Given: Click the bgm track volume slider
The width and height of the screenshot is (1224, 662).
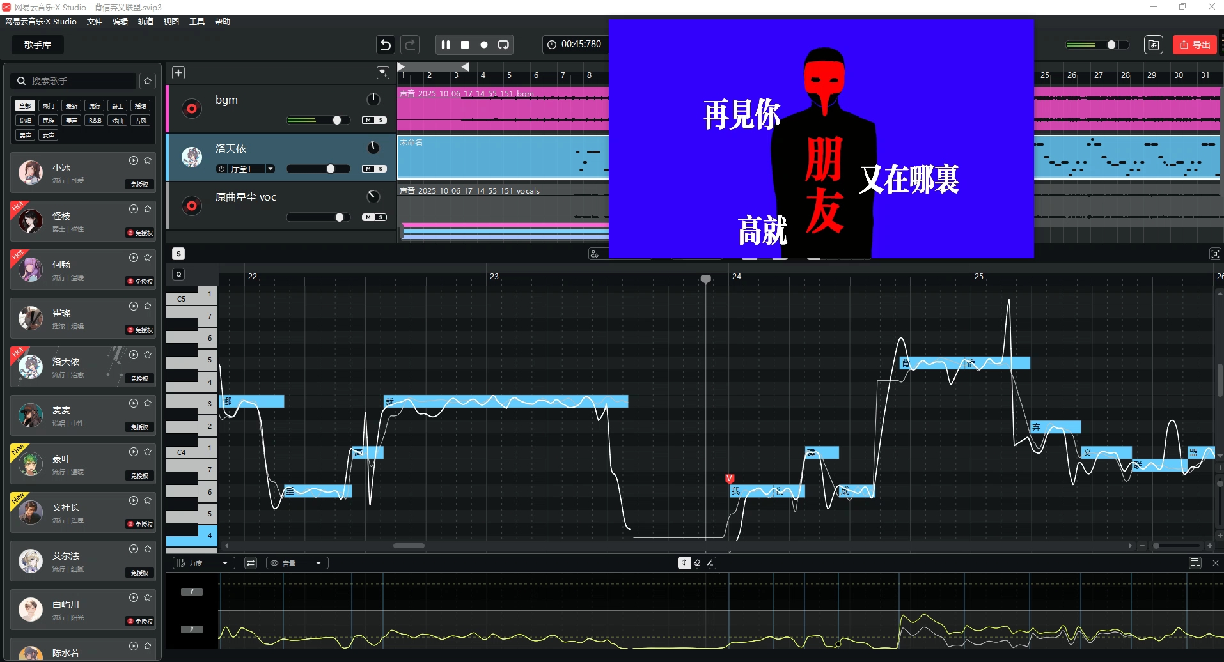Looking at the screenshot, I should (318, 120).
